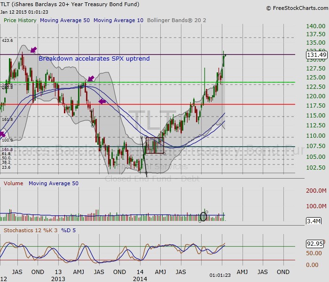329x282 pixels.
Task: Click the 01:01:23 time axis marker
Action: (220, 275)
